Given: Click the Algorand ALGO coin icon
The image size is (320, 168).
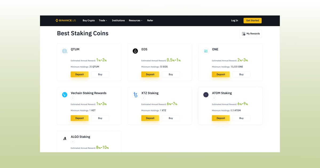Looking at the screenshot, I should [x=65, y=138].
